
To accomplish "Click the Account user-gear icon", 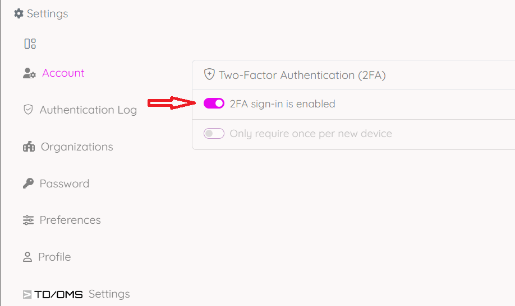I will (29, 73).
